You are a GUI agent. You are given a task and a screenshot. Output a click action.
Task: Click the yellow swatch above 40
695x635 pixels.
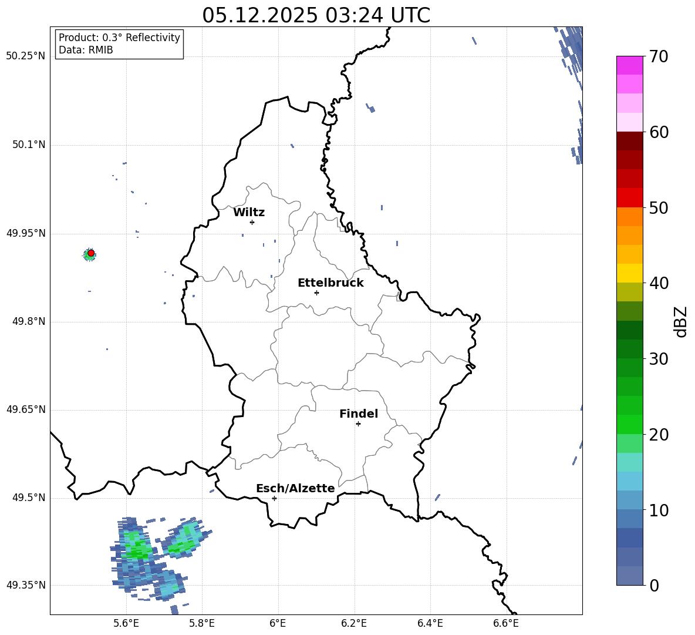(x=629, y=273)
